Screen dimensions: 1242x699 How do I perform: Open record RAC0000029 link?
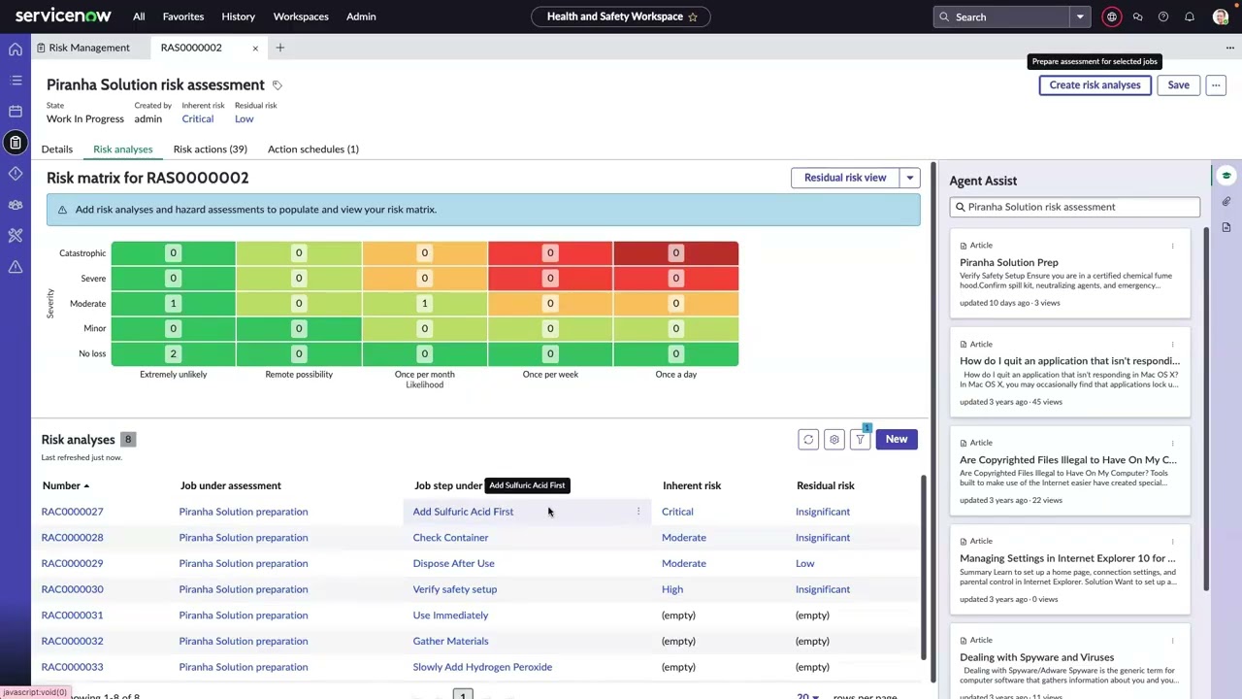pos(72,563)
